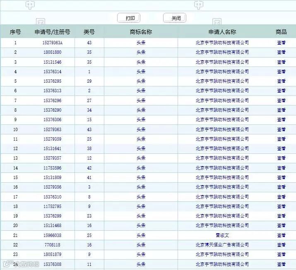Click application number 15376306
296x270 pixels.
[53, 119]
